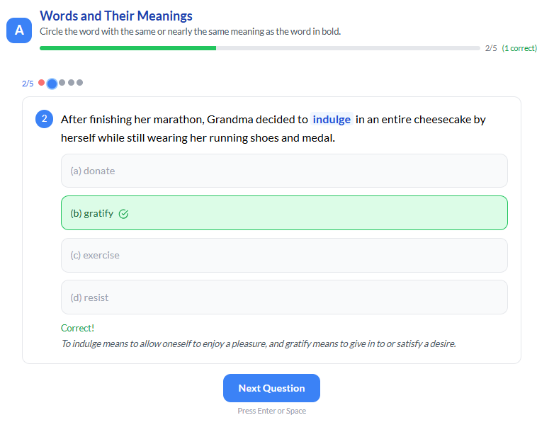Click the blue "A" section badge

(19, 30)
